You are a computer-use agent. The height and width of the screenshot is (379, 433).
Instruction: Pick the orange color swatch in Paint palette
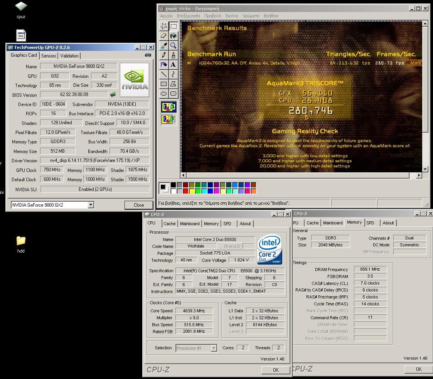(x=253, y=191)
